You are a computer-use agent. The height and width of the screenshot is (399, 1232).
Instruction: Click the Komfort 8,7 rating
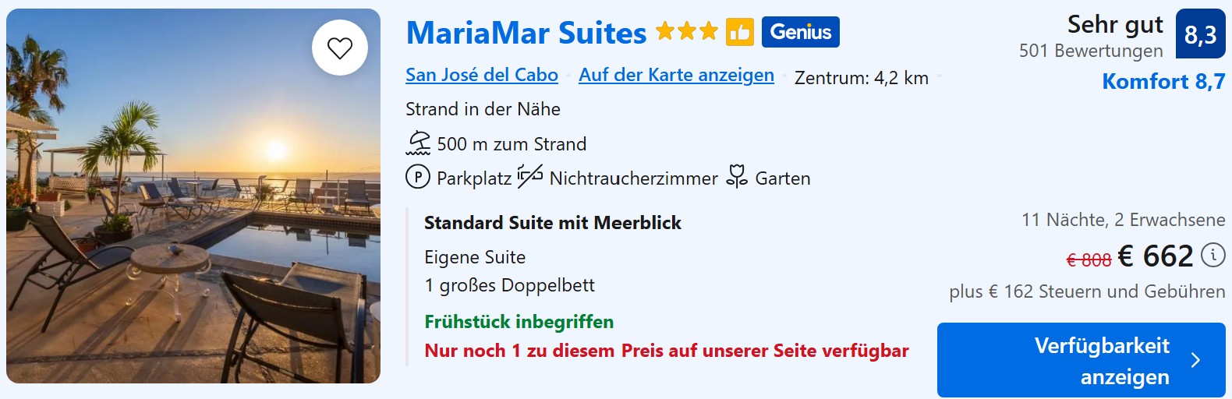pos(1163,82)
